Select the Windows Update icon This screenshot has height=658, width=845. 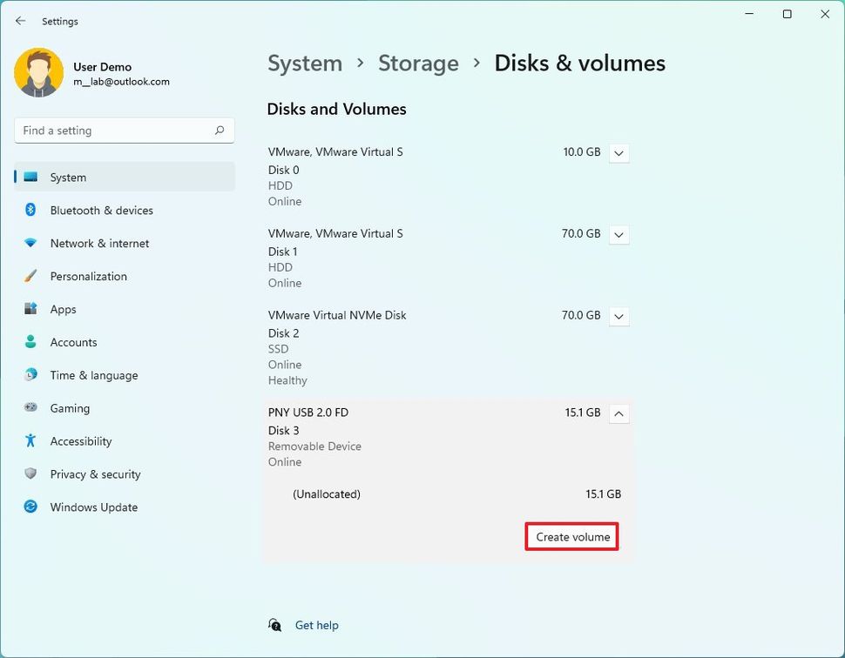30,507
